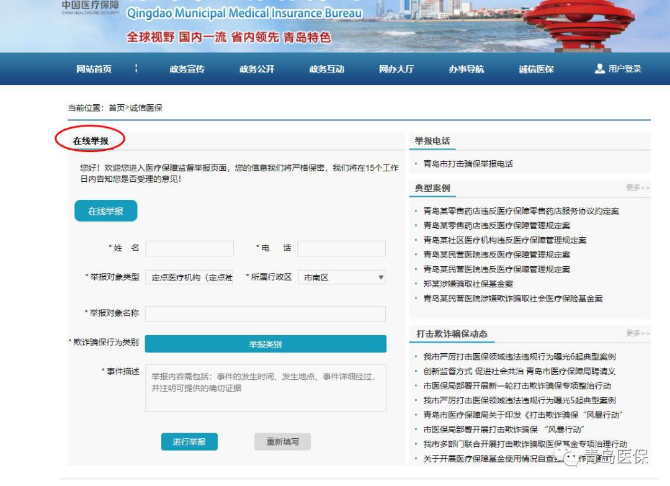
Task: Open the 政务宣传 menu item
Action: point(187,70)
